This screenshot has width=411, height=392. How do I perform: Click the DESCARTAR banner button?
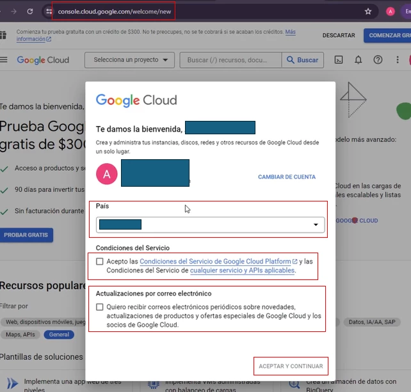339,35
